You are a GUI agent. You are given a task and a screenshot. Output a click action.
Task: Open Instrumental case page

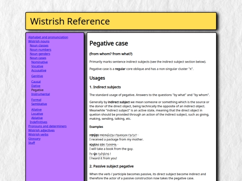(x=41, y=94)
